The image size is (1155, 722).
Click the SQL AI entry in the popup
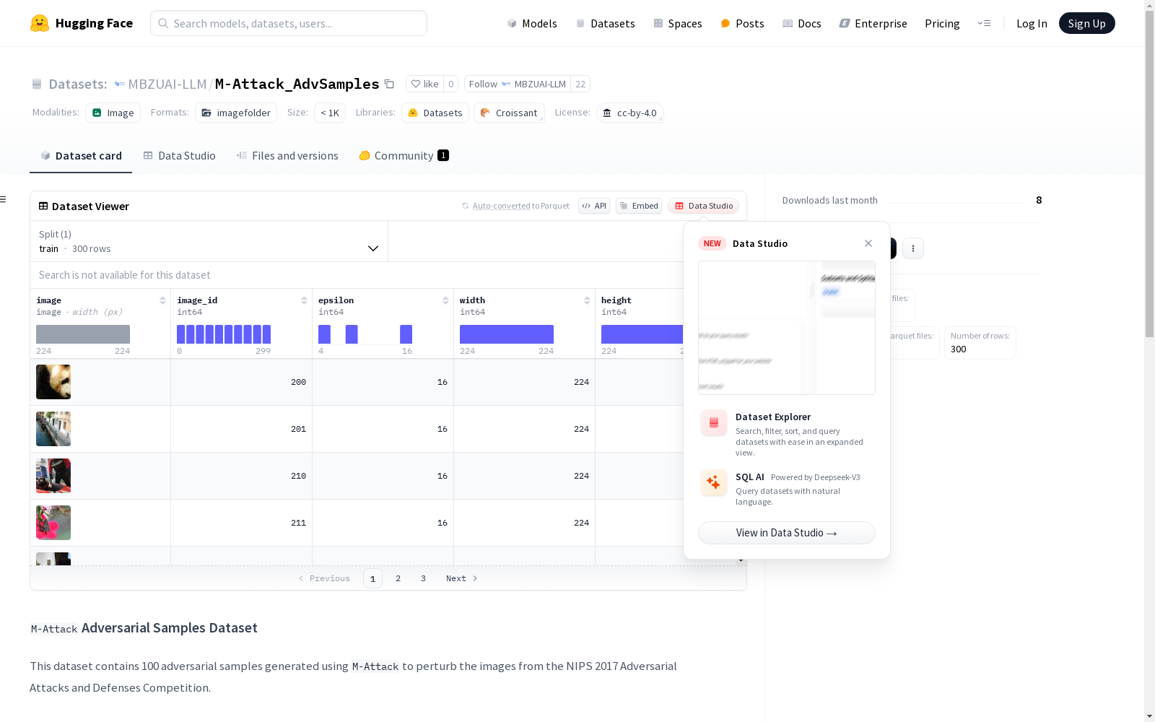(787, 489)
